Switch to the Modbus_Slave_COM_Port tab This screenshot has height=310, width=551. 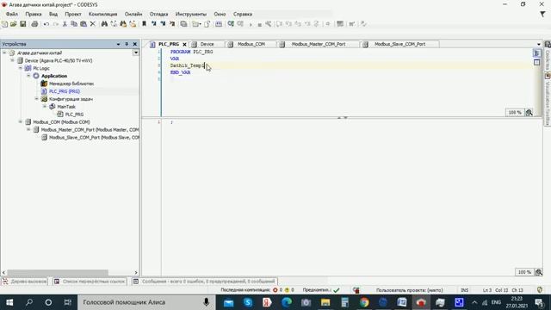point(399,44)
